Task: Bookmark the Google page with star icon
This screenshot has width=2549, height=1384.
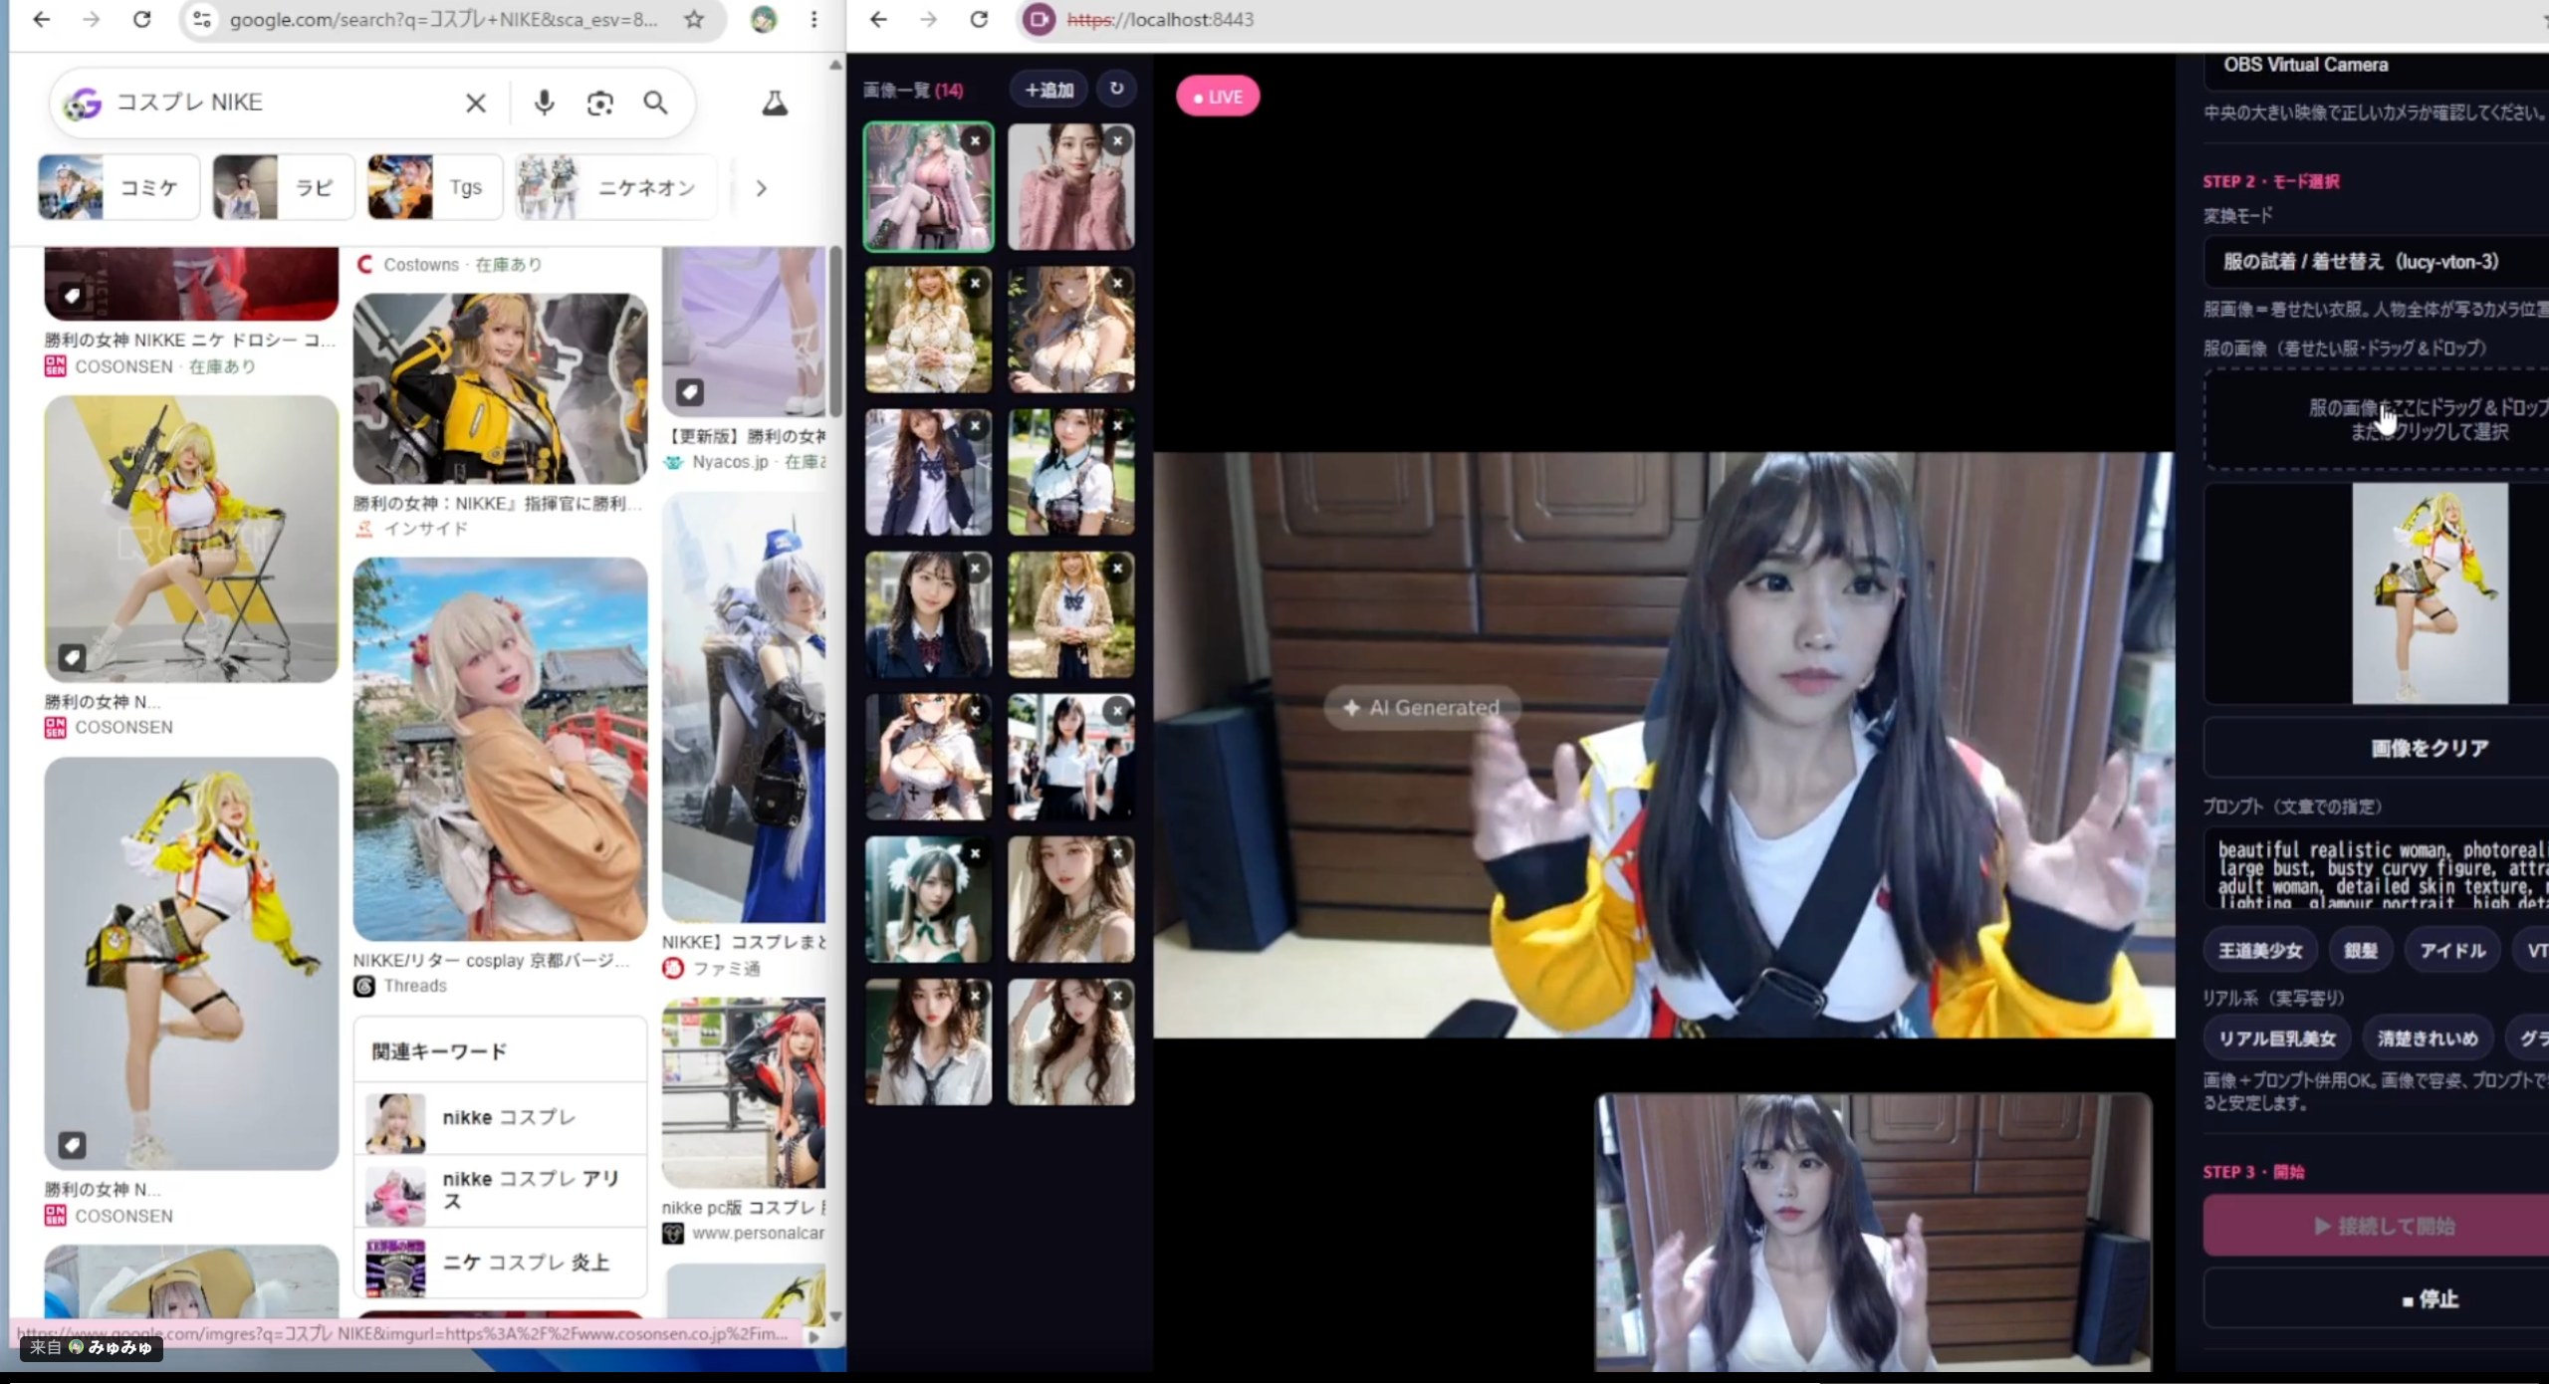Action: pyautogui.click(x=694, y=19)
